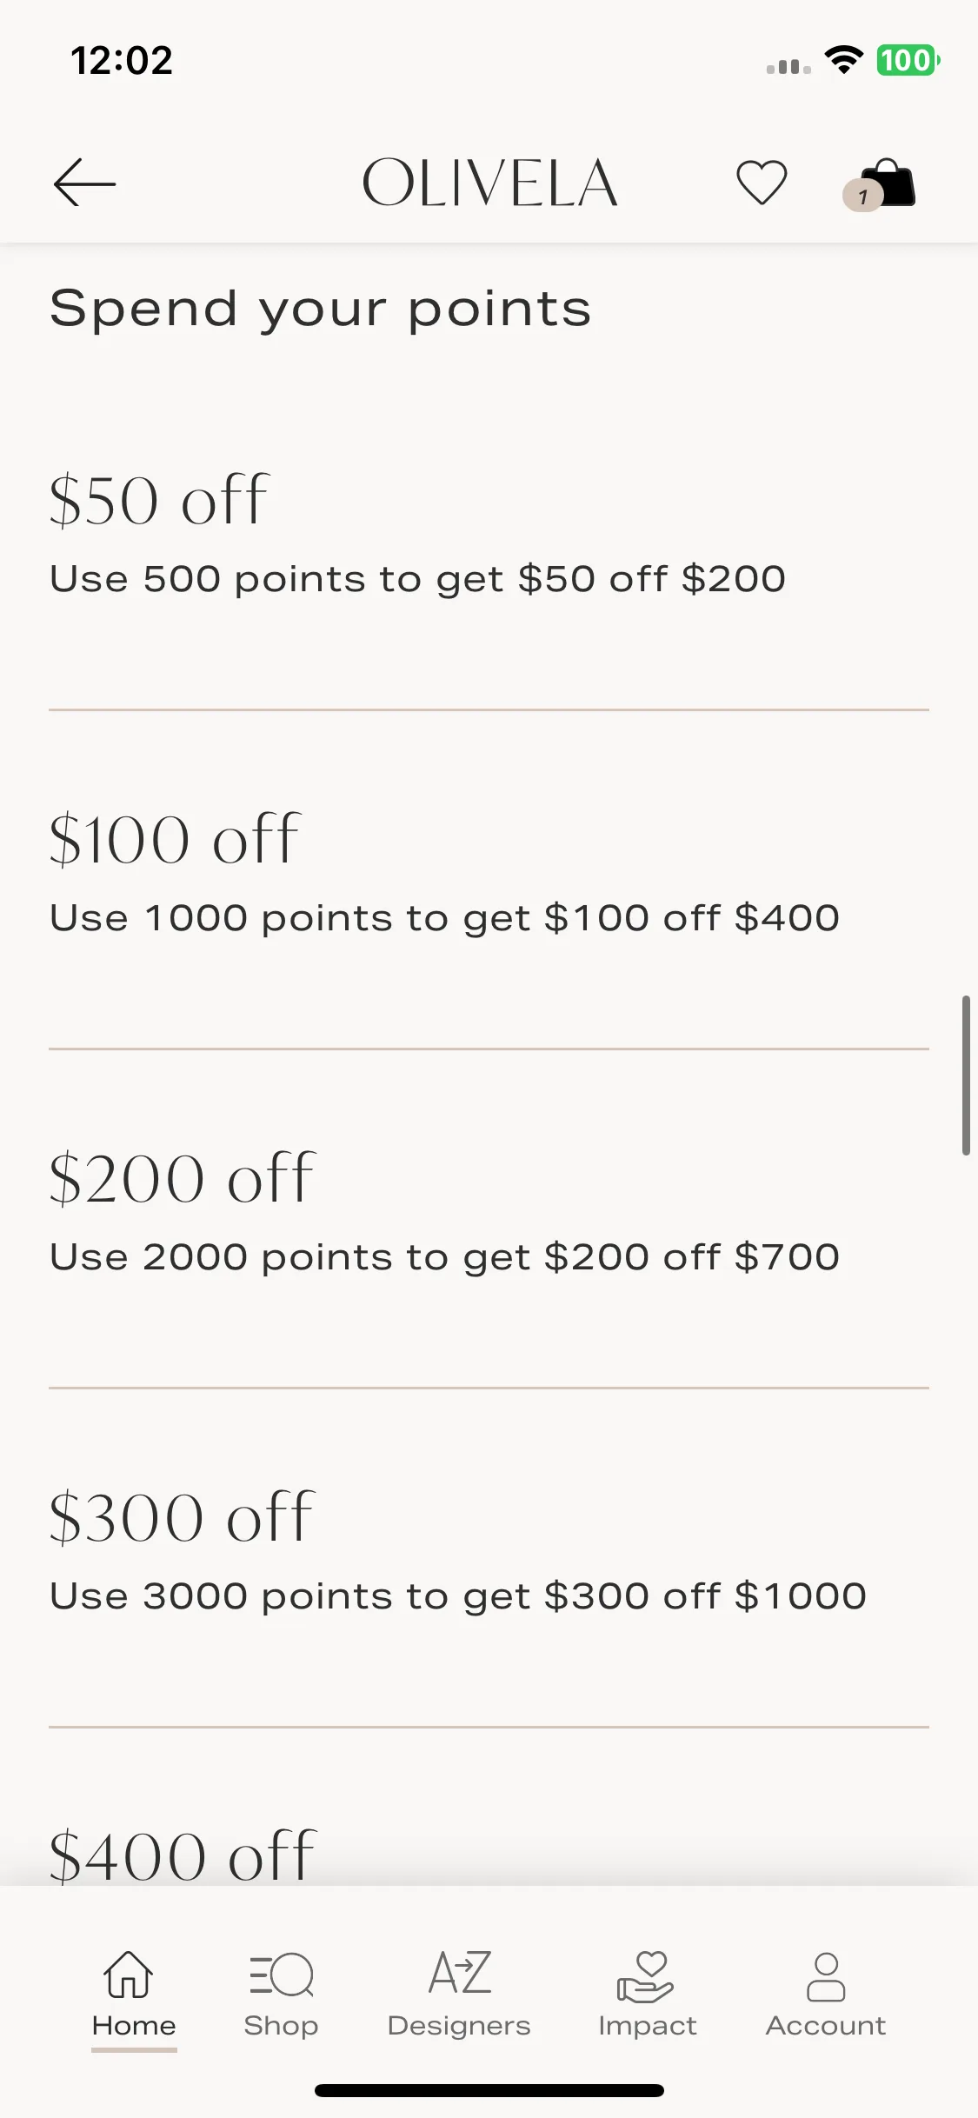Switch to the Designers tab label
Screen dimensions: 978x2118
tap(459, 2026)
